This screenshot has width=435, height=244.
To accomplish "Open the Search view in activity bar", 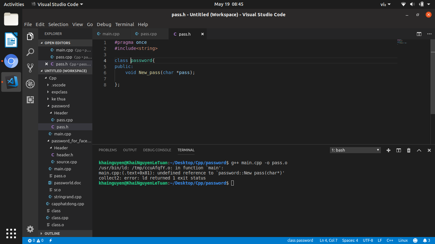I will pos(30,52).
